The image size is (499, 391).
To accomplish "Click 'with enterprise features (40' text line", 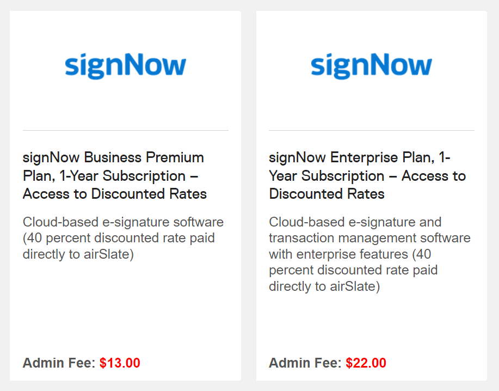I will [x=350, y=254].
